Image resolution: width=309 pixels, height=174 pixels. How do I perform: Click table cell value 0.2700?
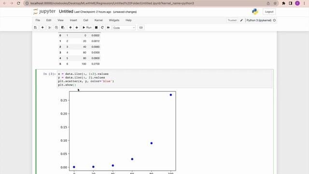pyautogui.click(x=96, y=64)
